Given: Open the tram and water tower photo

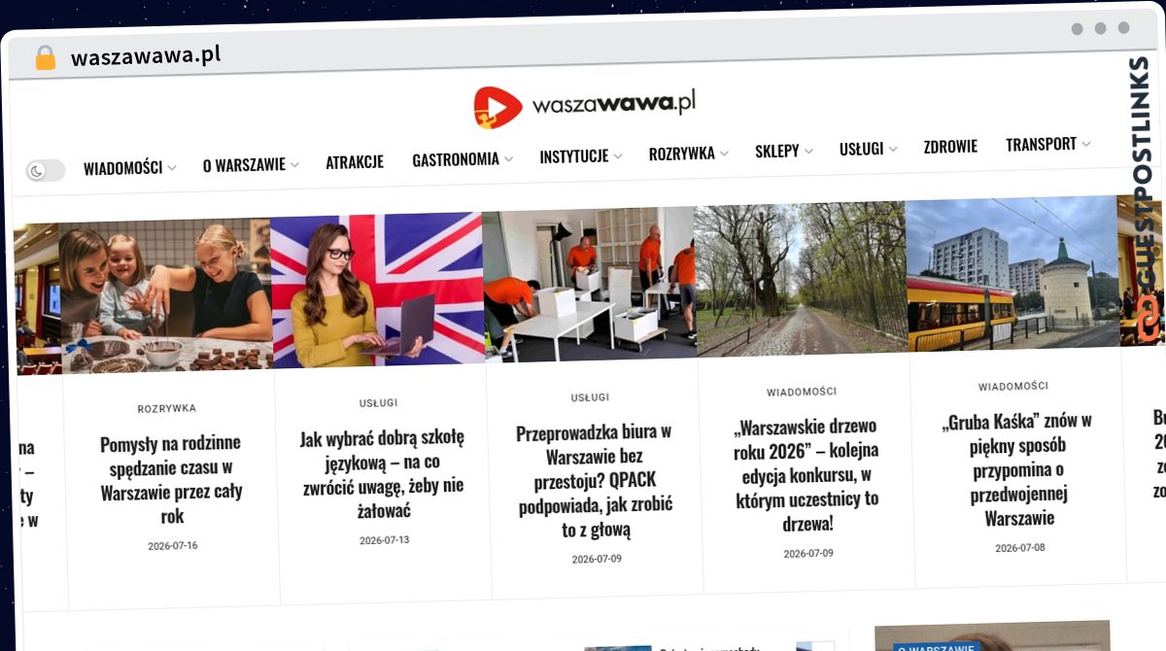Looking at the screenshot, I should [x=1013, y=272].
